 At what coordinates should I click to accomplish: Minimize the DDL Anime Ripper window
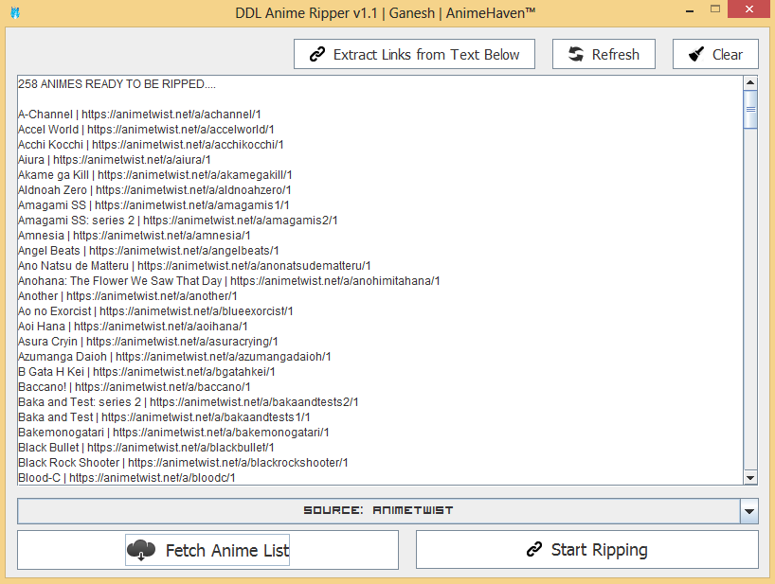[690, 9]
